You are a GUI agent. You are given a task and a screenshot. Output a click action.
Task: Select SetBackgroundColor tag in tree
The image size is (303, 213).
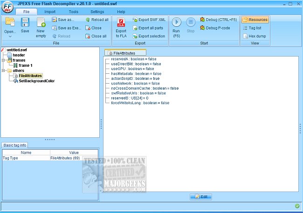pyautogui.click(x=36, y=81)
